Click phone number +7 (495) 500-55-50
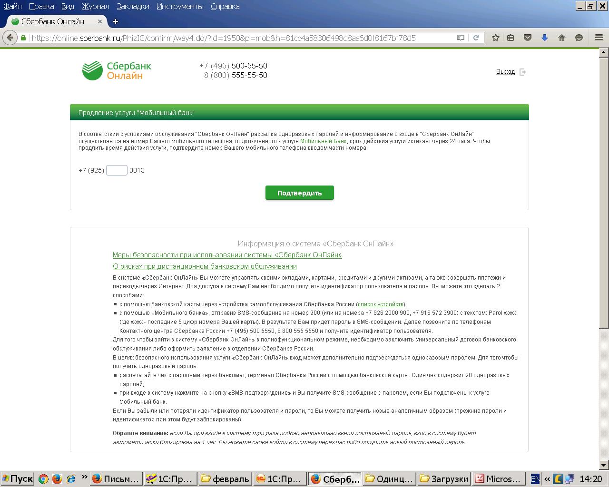The width and height of the screenshot is (609, 487). point(233,66)
